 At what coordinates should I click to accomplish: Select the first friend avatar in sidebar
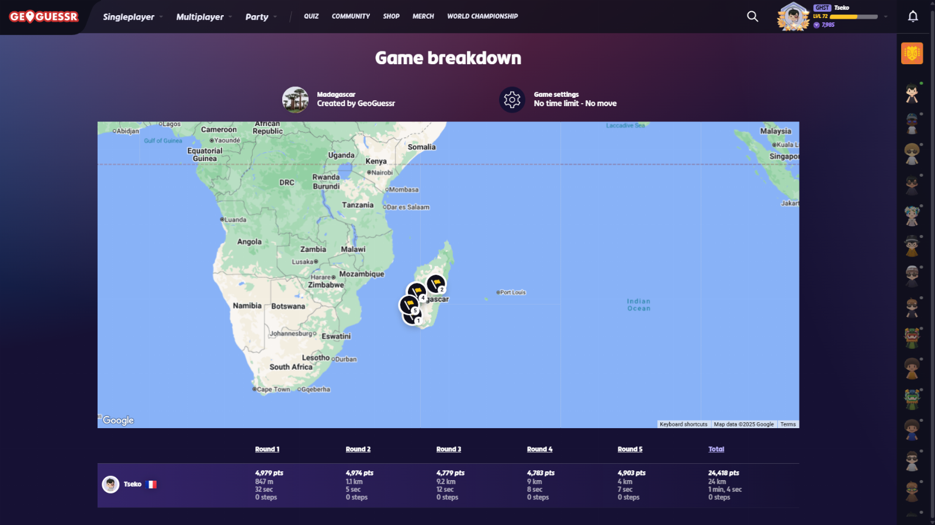tap(912, 93)
